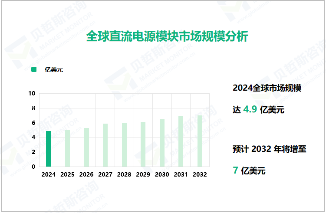This screenshot has height=213, width=326.
Task: Click y-axis value 4
Action: 33,138
